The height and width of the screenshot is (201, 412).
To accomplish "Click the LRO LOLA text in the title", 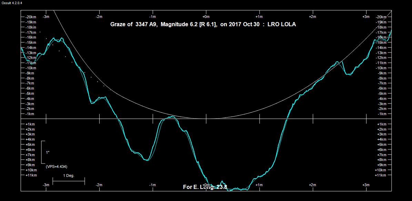I will click(281, 24).
